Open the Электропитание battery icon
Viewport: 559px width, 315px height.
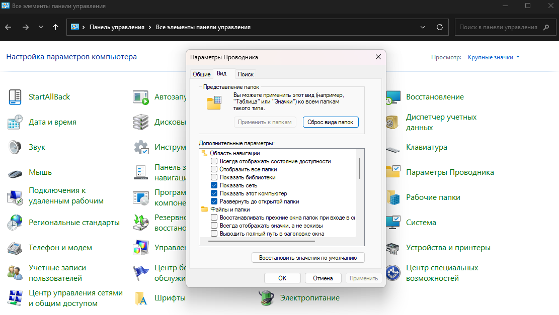click(x=266, y=298)
